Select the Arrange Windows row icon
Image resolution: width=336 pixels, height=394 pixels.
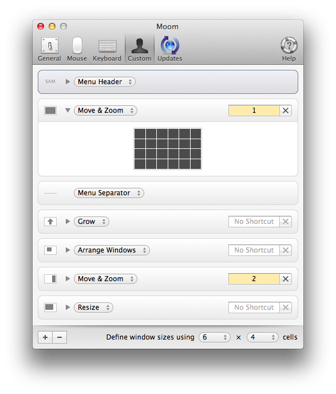click(50, 250)
